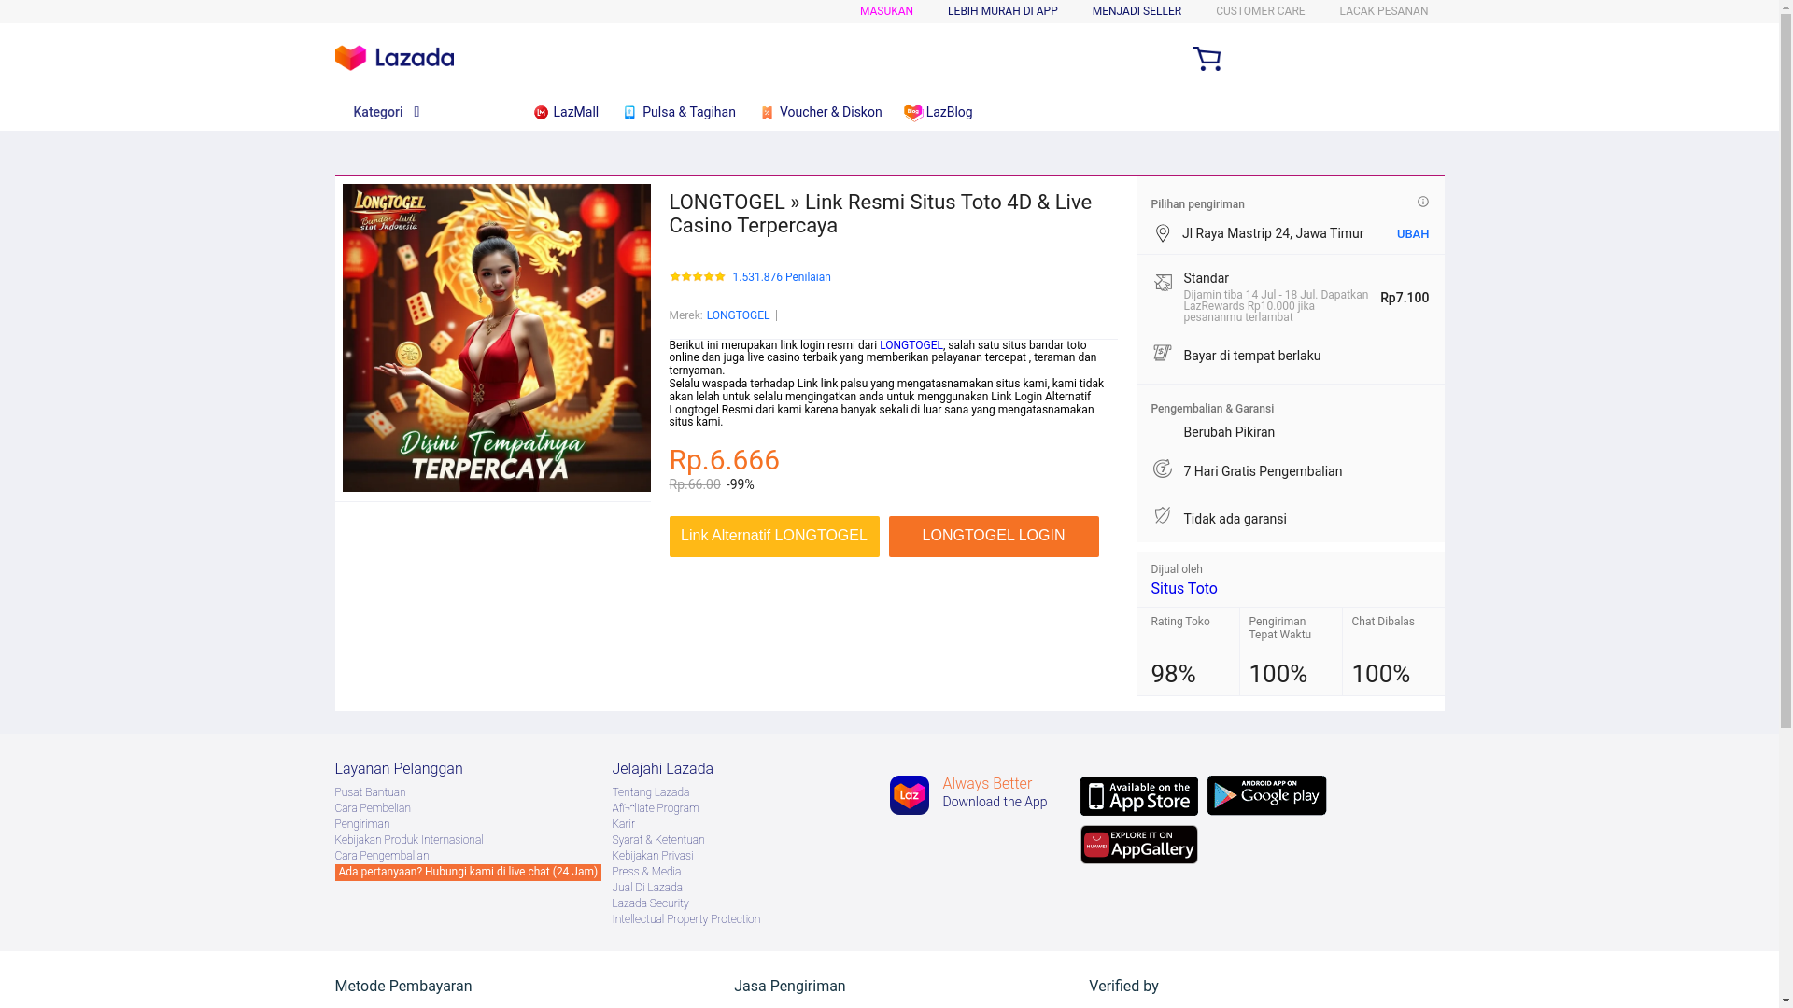Click the no-warranty shield icon

pos(1163,515)
